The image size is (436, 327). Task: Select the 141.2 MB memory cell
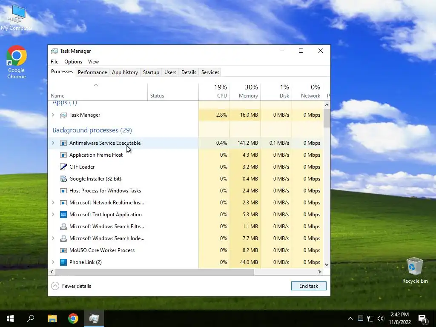point(245,143)
